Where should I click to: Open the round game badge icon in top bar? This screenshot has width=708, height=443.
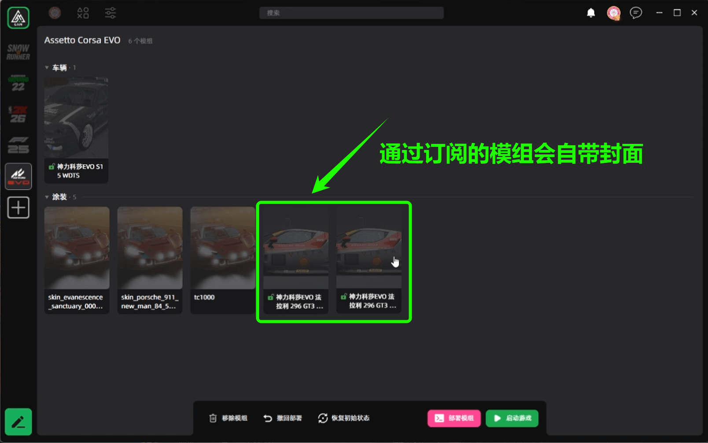[55, 13]
